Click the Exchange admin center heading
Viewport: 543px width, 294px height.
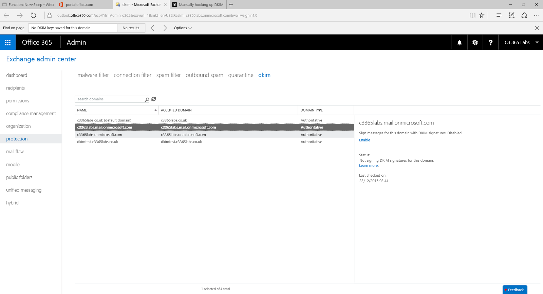pyautogui.click(x=41, y=59)
